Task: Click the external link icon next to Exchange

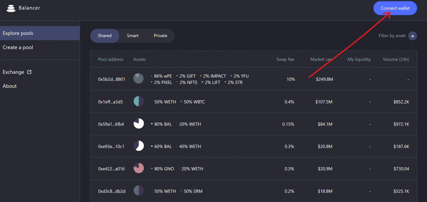Action: 29,72
